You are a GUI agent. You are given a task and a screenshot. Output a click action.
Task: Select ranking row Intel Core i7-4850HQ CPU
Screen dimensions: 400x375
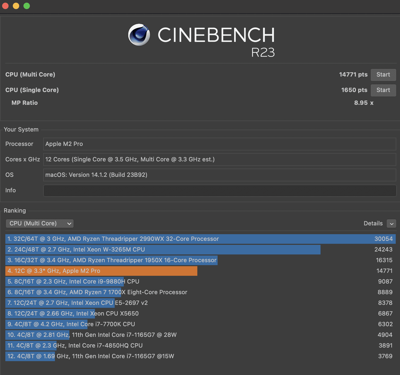coord(201,346)
